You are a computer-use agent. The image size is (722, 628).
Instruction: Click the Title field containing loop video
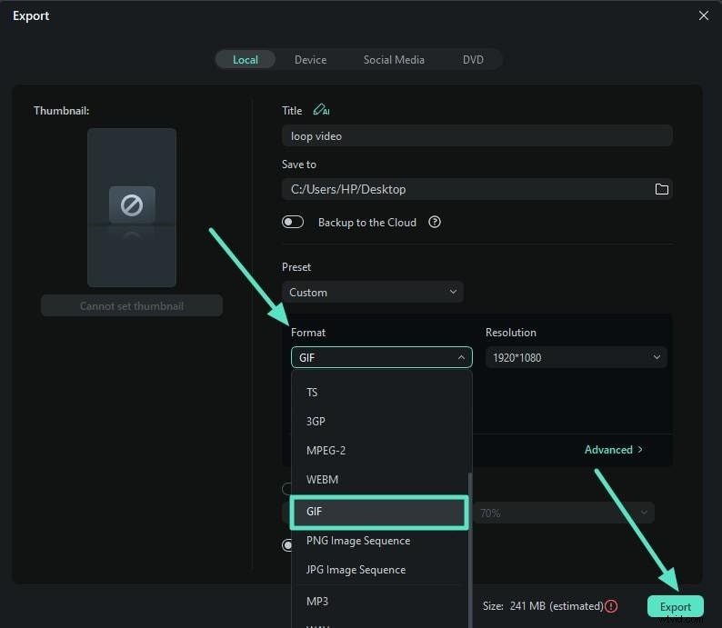[476, 136]
